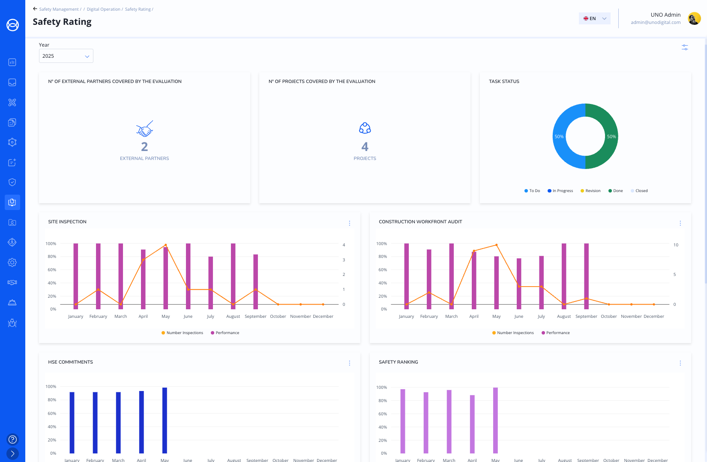Open the Year 2025 dropdown
The height and width of the screenshot is (462, 707).
66,56
